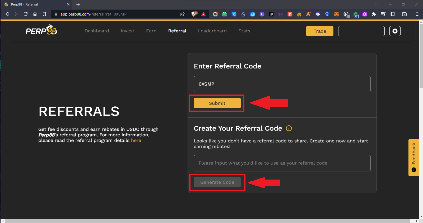
Task: View the Stats page
Action: point(244,31)
